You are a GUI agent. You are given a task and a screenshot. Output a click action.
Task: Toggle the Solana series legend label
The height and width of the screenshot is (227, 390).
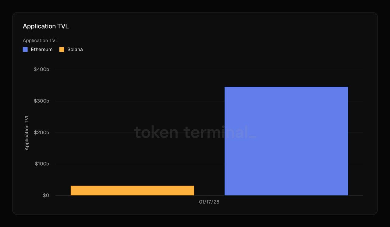(75, 49)
